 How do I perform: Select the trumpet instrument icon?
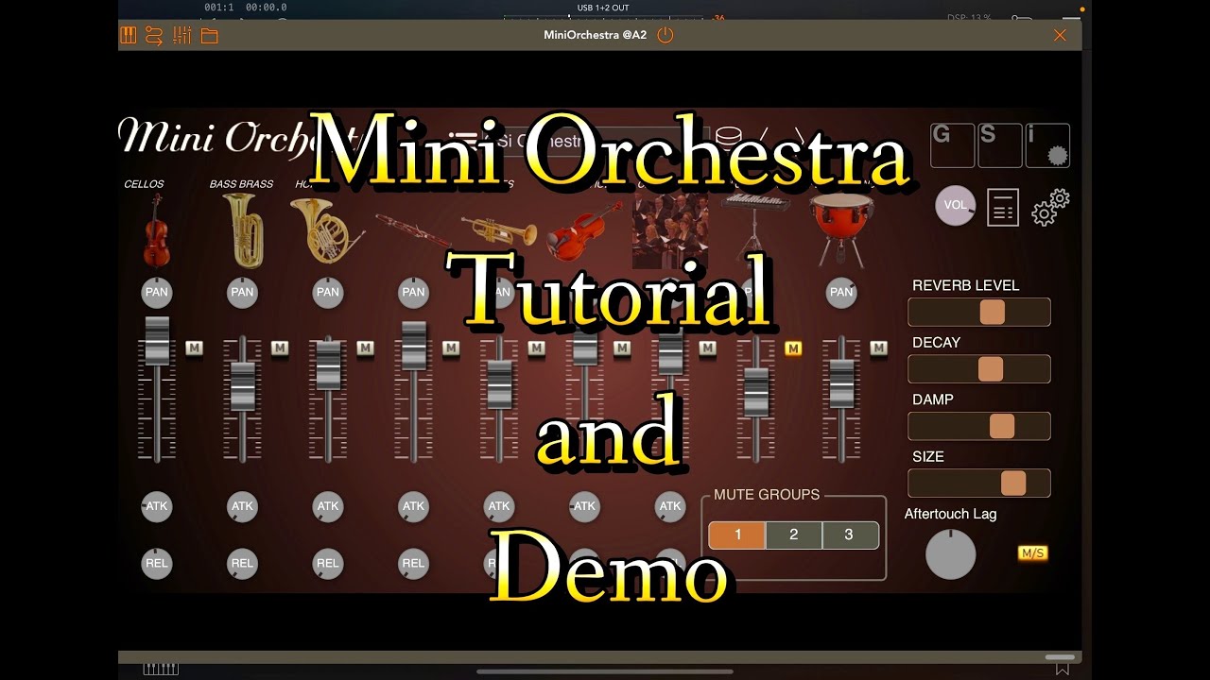click(x=499, y=230)
